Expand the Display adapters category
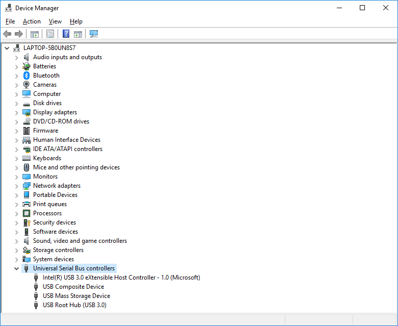Image resolution: width=398 pixels, height=326 pixels. pos(16,112)
